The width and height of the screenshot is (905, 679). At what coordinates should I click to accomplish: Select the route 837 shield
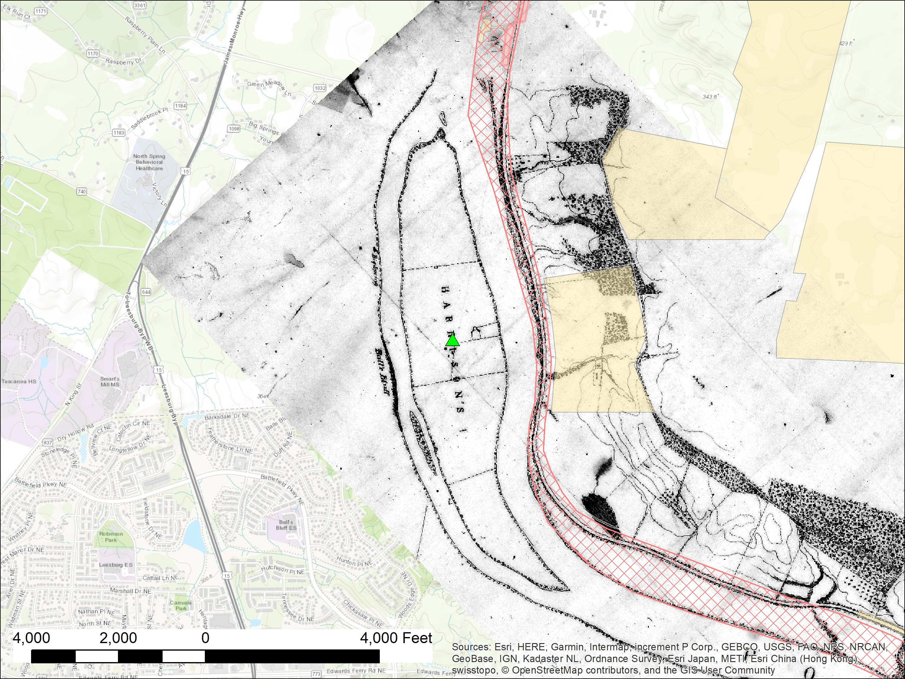pos(48,442)
